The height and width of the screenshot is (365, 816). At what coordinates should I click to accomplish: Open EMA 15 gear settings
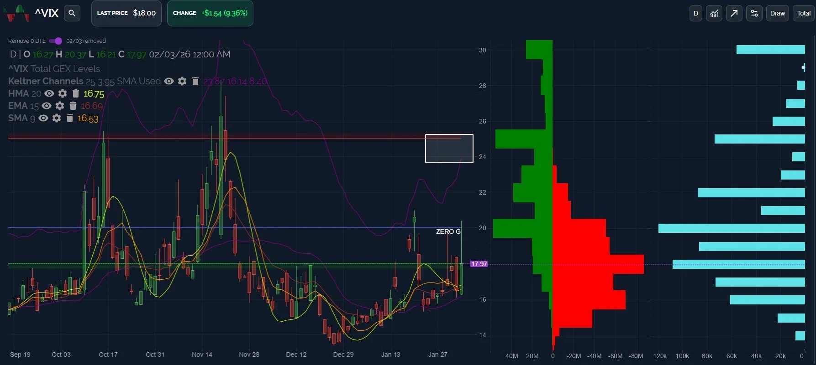(x=60, y=106)
